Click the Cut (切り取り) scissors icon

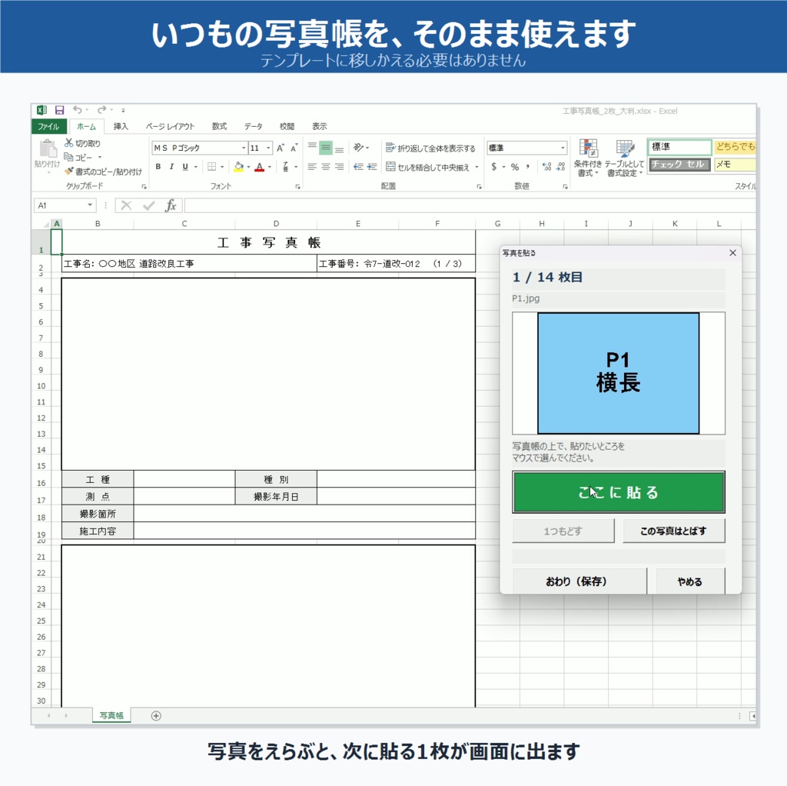click(x=68, y=143)
